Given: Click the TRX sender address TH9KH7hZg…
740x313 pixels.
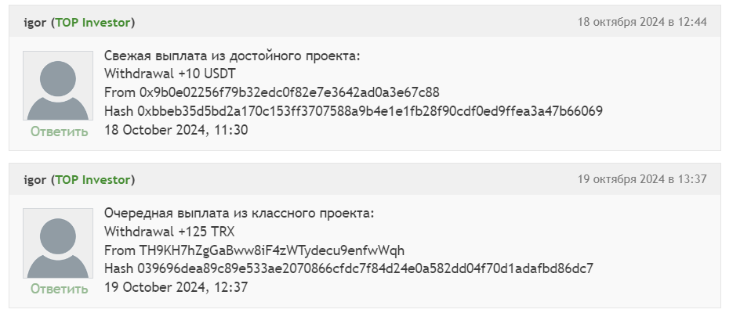Looking at the screenshot, I should (x=272, y=250).
